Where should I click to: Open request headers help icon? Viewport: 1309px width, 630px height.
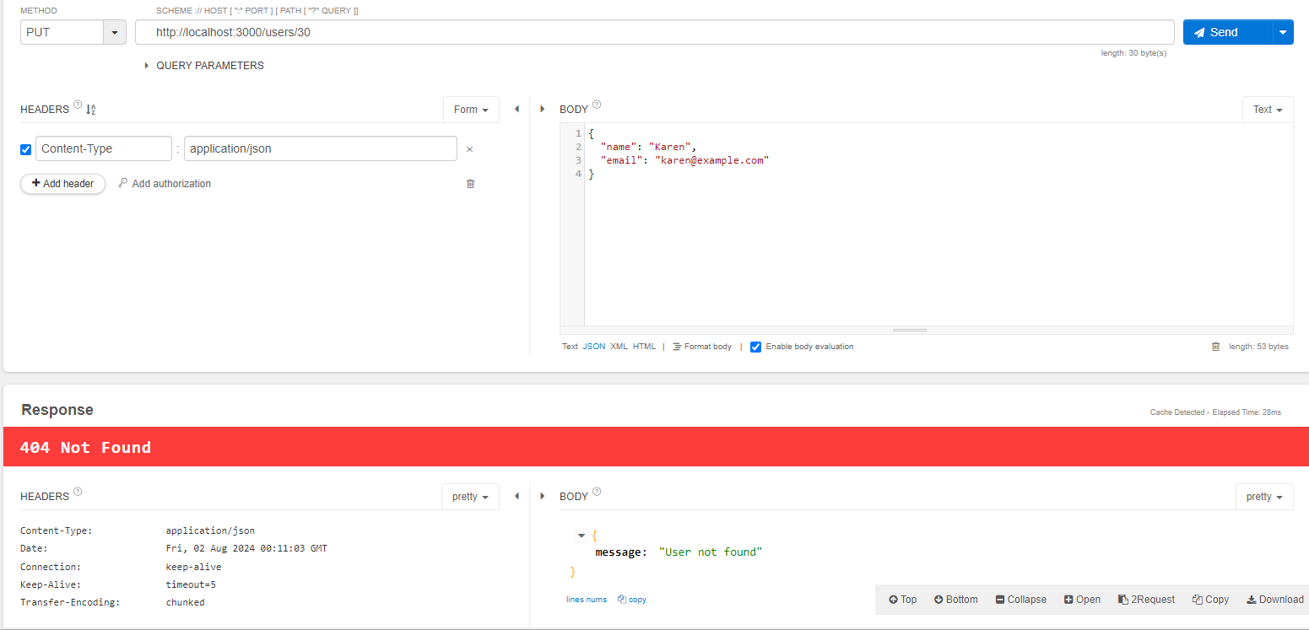coord(78,105)
